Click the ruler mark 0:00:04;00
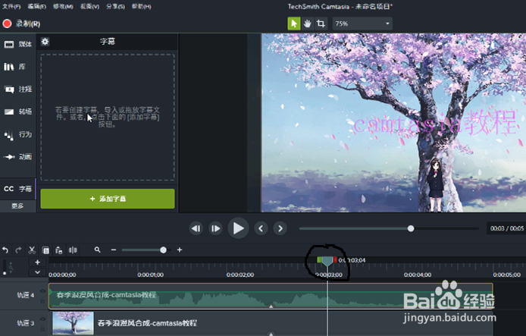The image size is (526, 336). (x=418, y=275)
